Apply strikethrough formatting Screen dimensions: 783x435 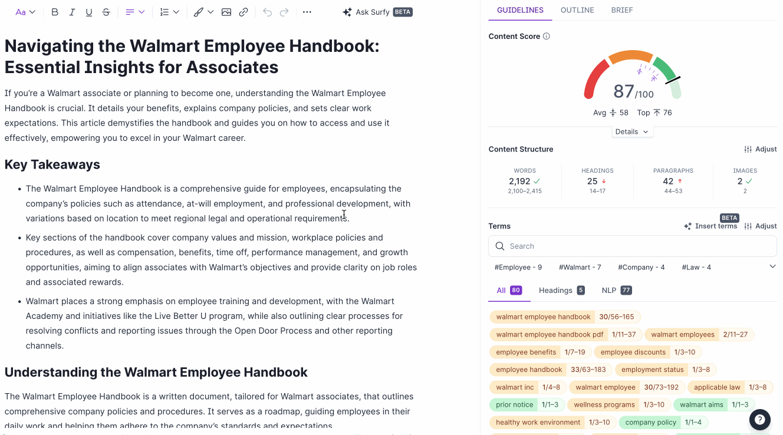[106, 12]
